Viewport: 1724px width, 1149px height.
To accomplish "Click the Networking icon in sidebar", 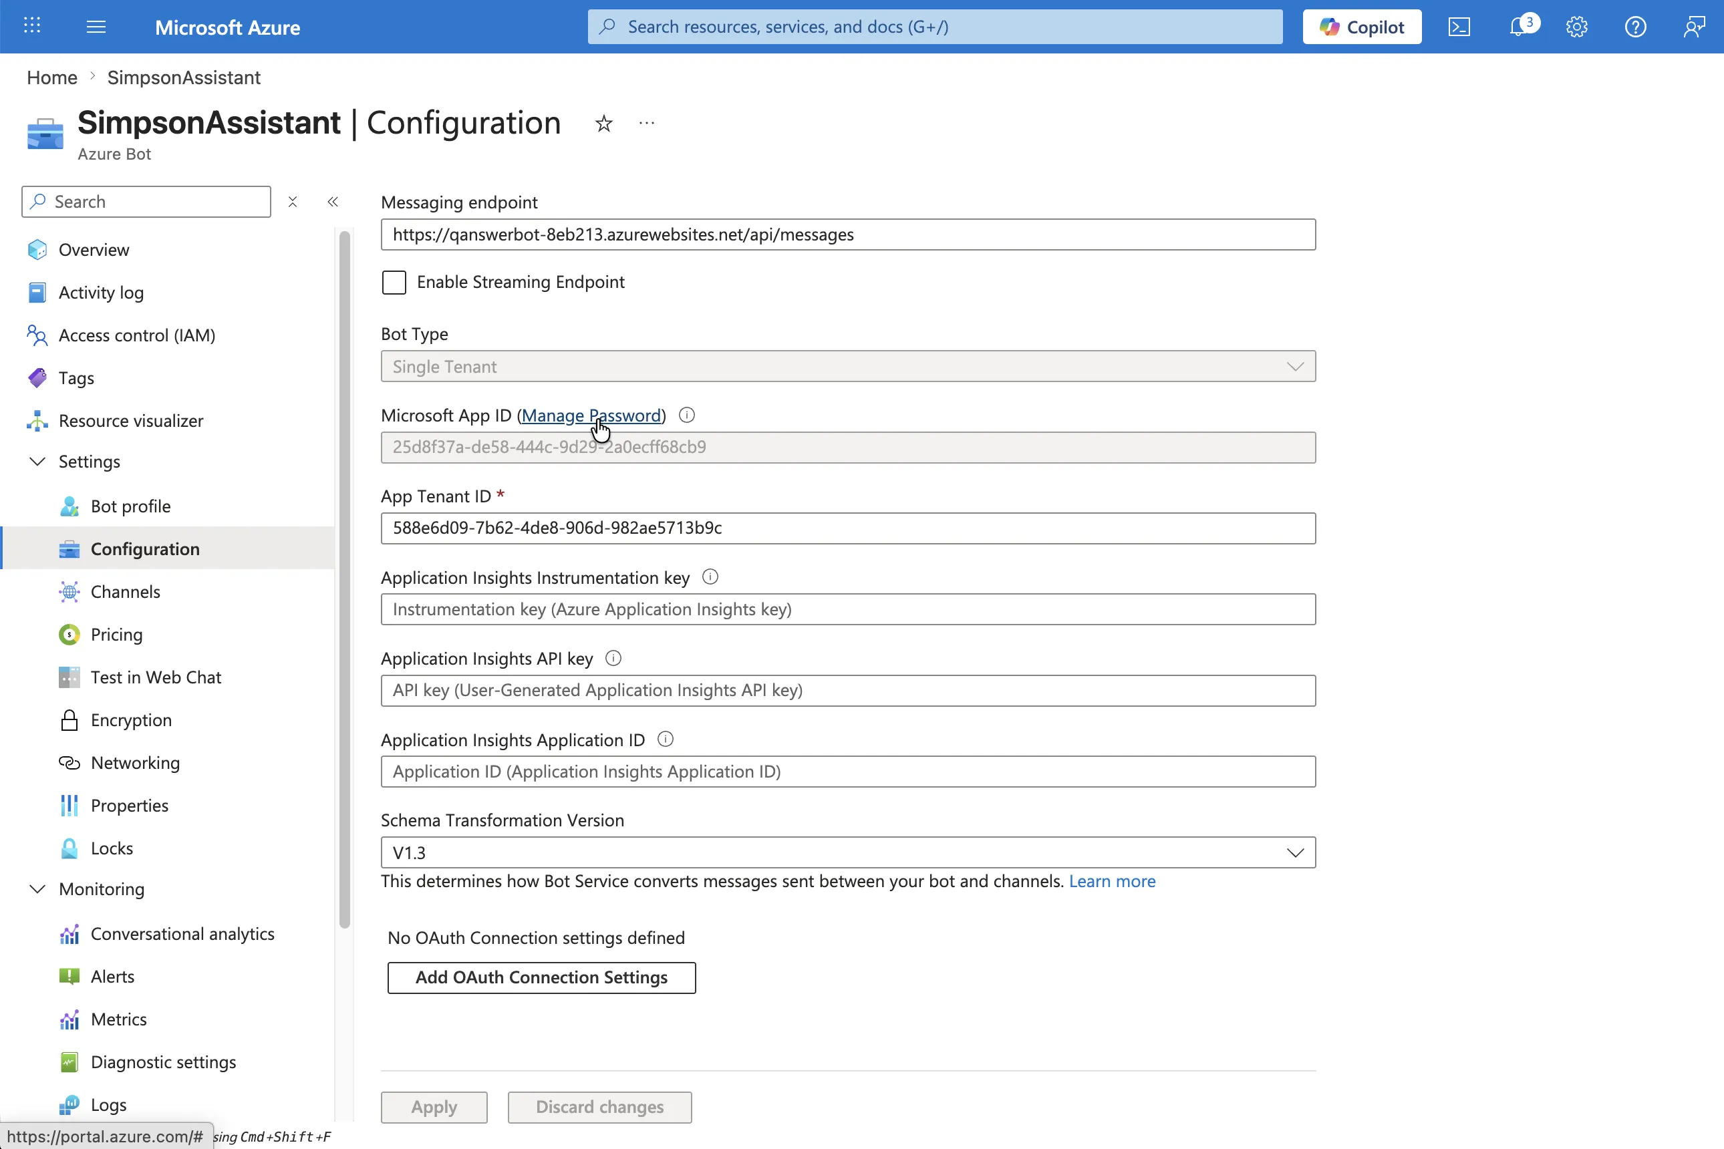I will pos(69,763).
